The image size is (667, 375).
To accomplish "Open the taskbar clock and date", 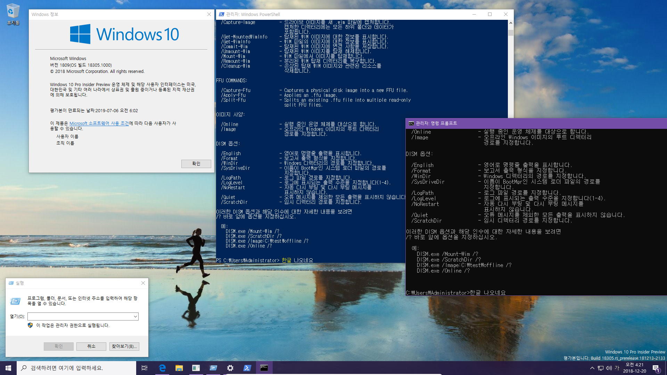I will [x=634, y=368].
